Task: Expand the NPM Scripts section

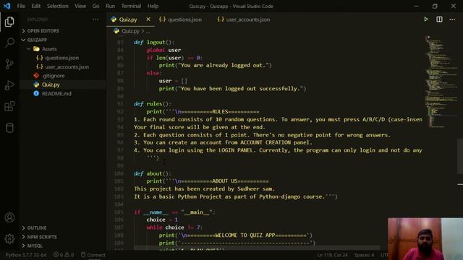Action: [x=42, y=237]
